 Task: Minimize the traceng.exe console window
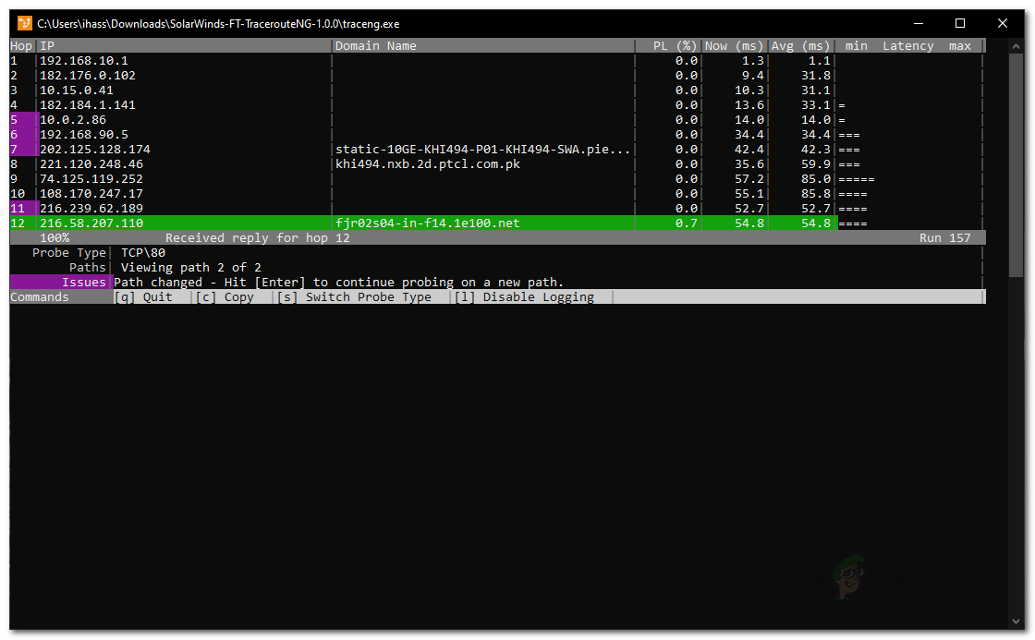919,24
